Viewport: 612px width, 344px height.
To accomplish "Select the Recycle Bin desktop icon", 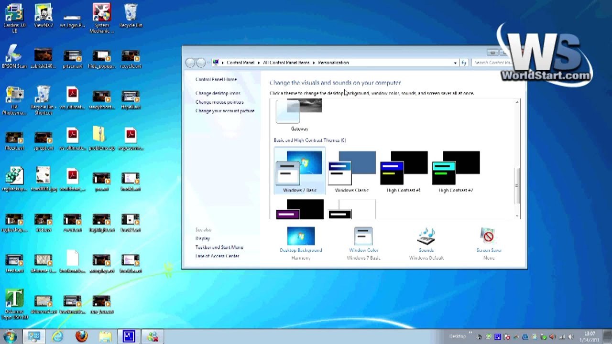I will click(x=130, y=15).
